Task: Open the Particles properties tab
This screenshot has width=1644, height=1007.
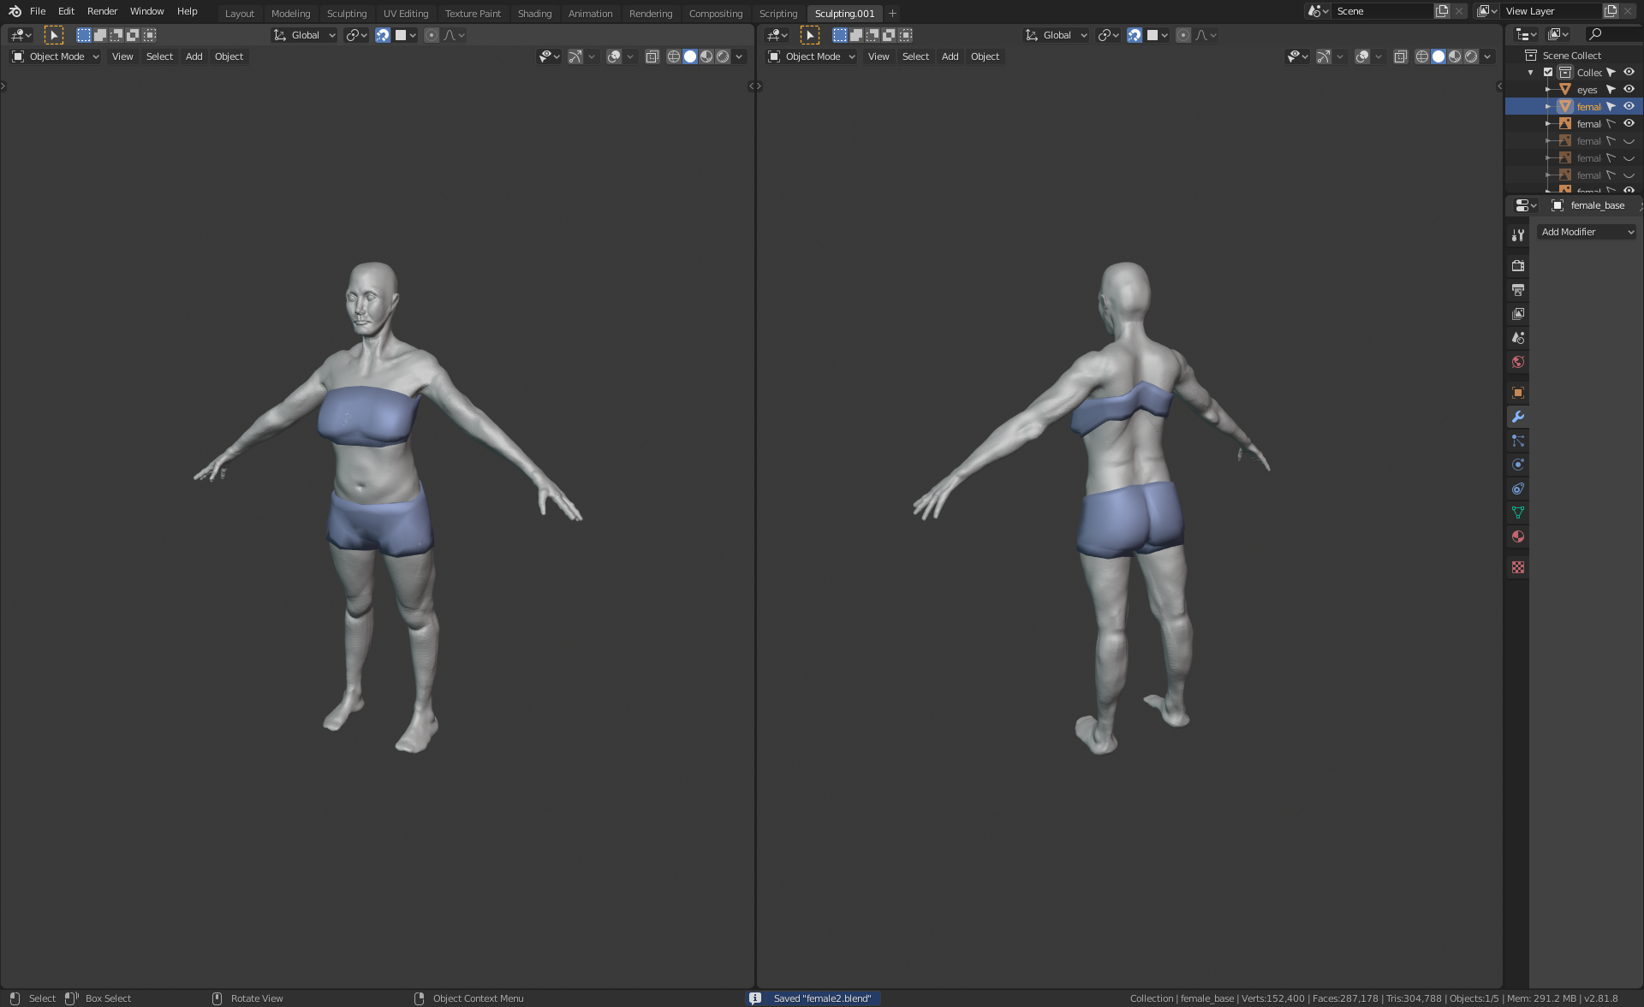Action: (x=1517, y=441)
